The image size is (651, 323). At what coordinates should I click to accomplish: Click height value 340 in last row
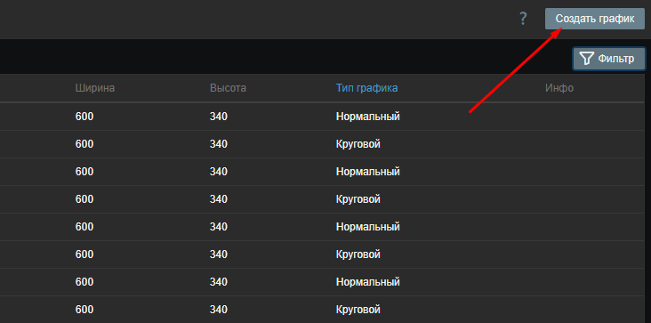(x=219, y=310)
